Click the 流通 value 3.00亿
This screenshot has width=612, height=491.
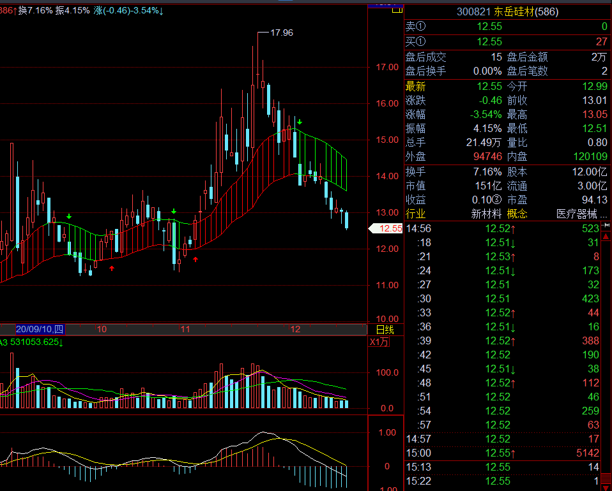coord(592,186)
